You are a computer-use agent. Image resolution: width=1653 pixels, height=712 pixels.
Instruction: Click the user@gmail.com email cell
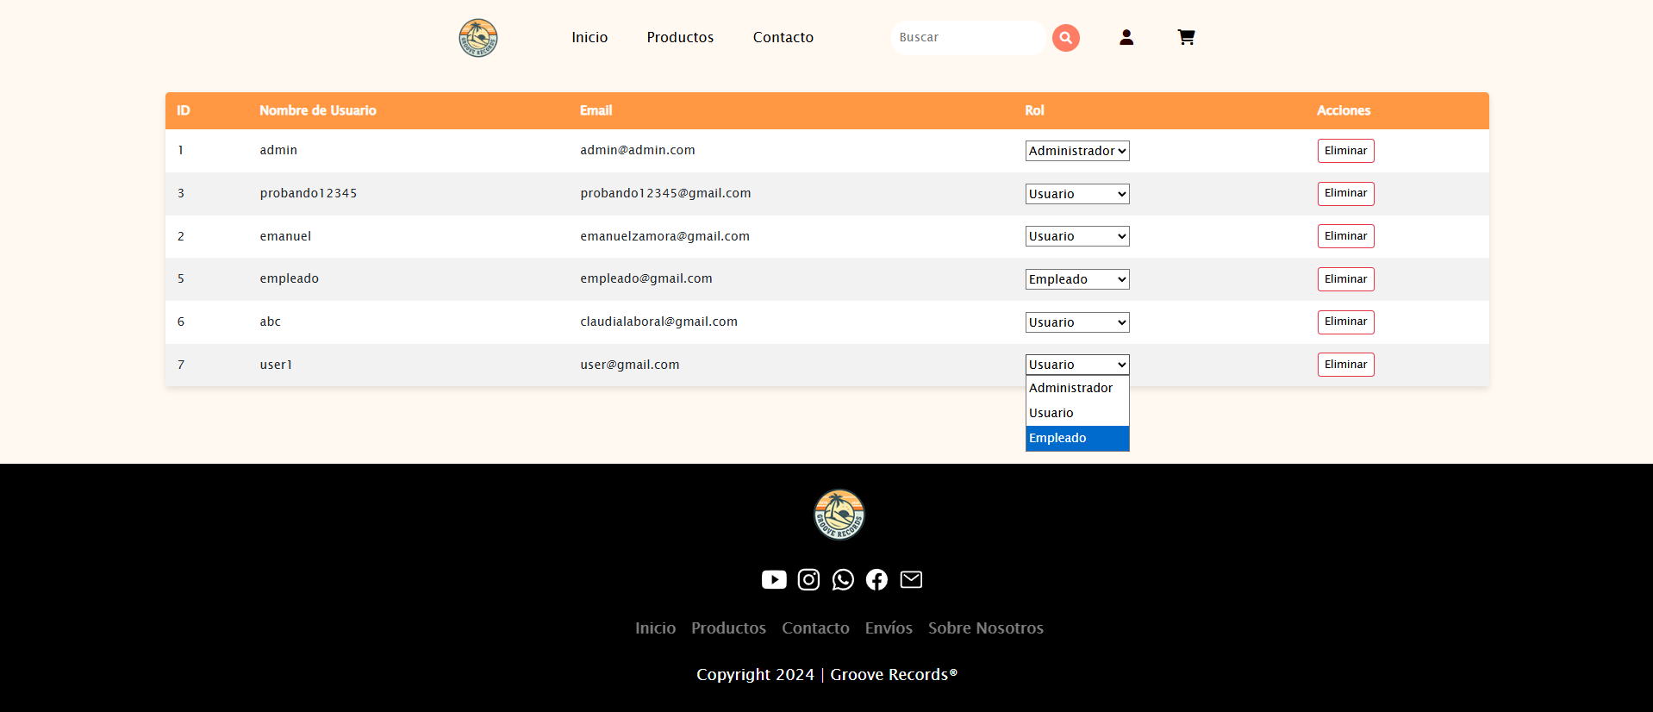(630, 365)
